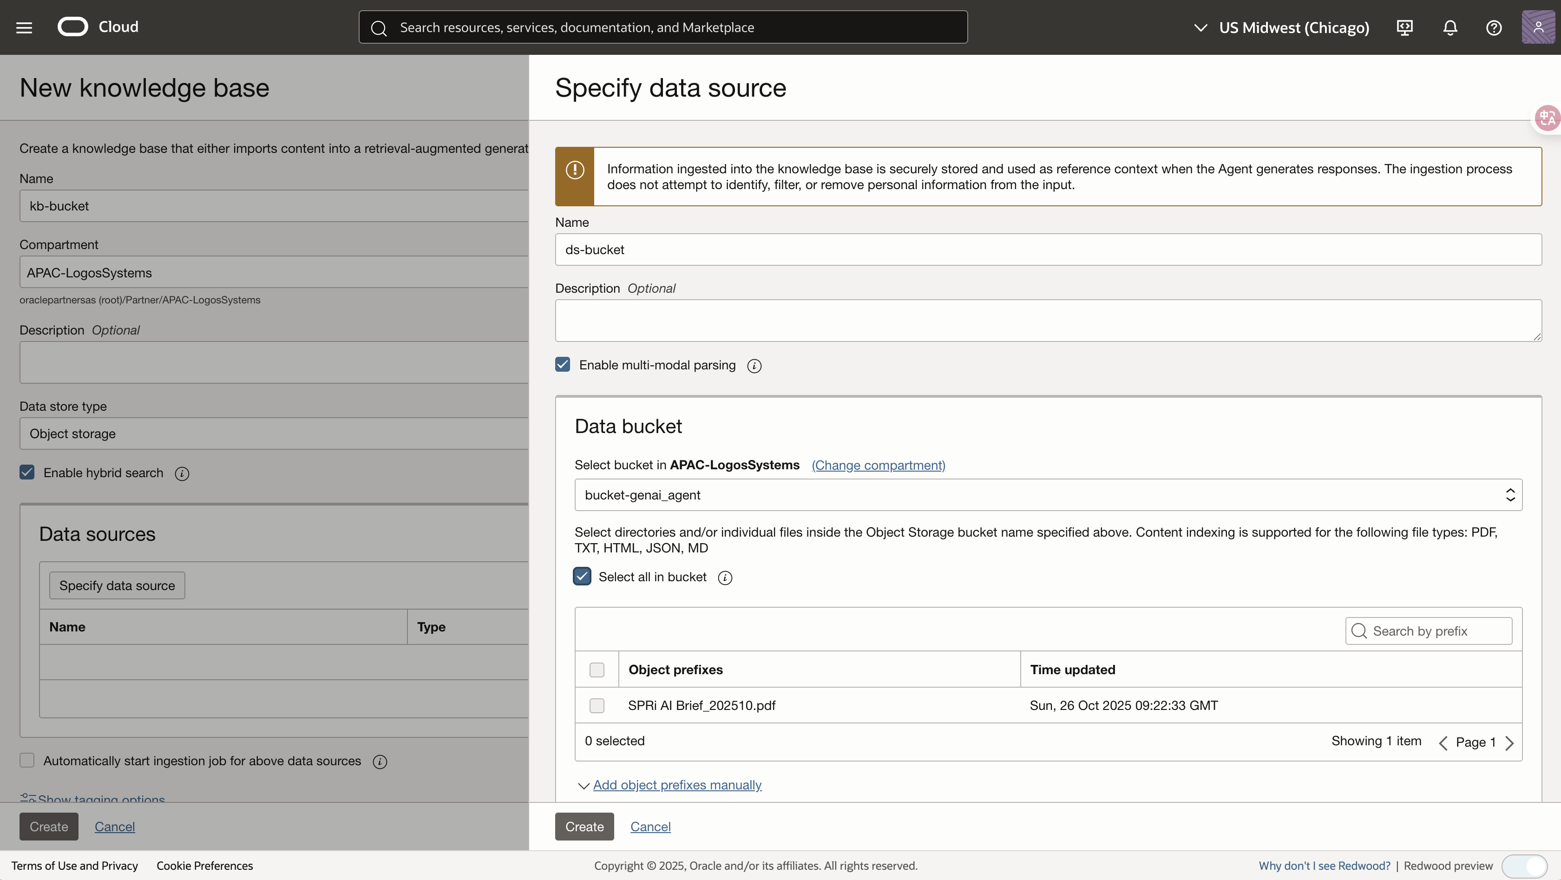Open the help question mark icon
The width and height of the screenshot is (1561, 880).
[x=1495, y=27]
